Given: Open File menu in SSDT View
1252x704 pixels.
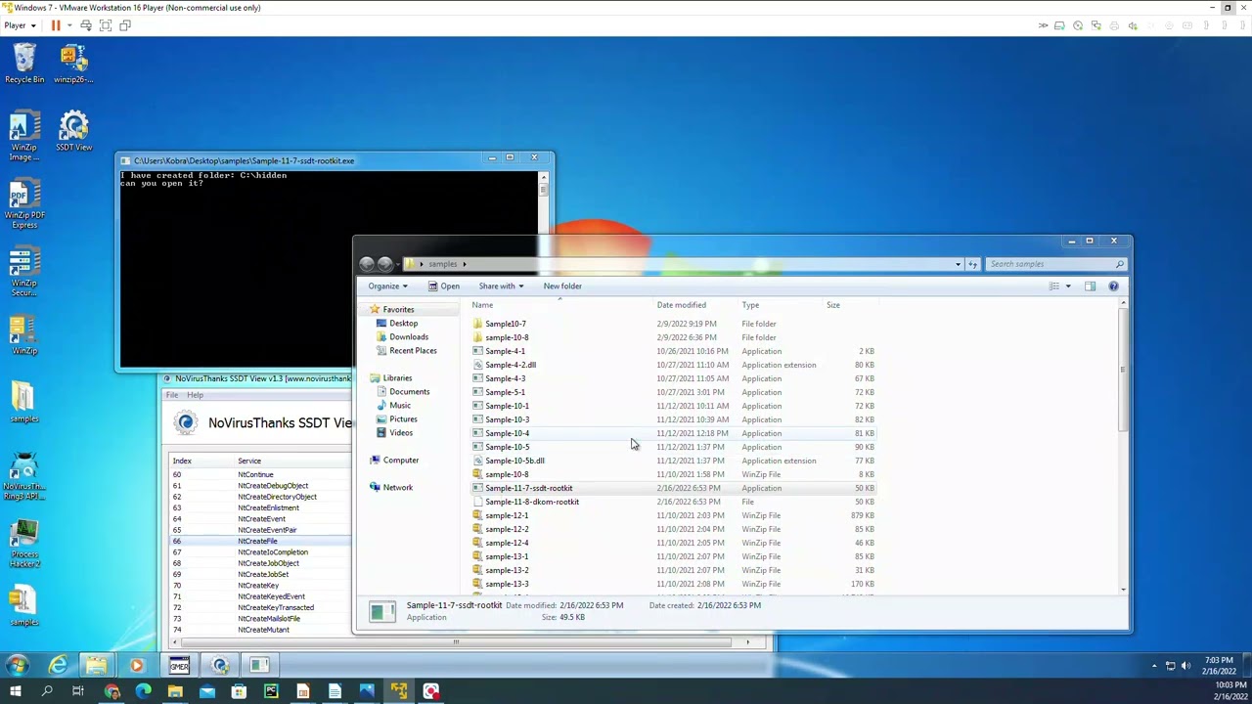Looking at the screenshot, I should 171,395.
